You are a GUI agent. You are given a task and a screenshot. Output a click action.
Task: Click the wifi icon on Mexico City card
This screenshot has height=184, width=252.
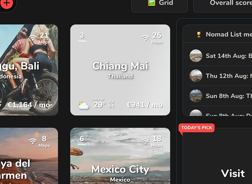145,141
